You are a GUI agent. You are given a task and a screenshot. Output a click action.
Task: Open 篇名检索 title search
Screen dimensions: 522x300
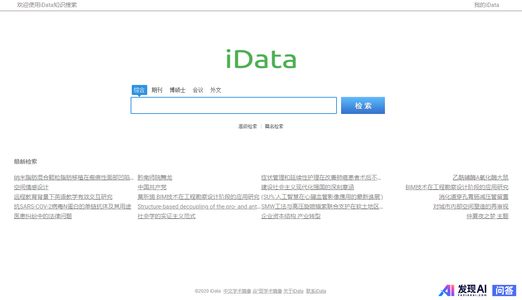coord(274,126)
